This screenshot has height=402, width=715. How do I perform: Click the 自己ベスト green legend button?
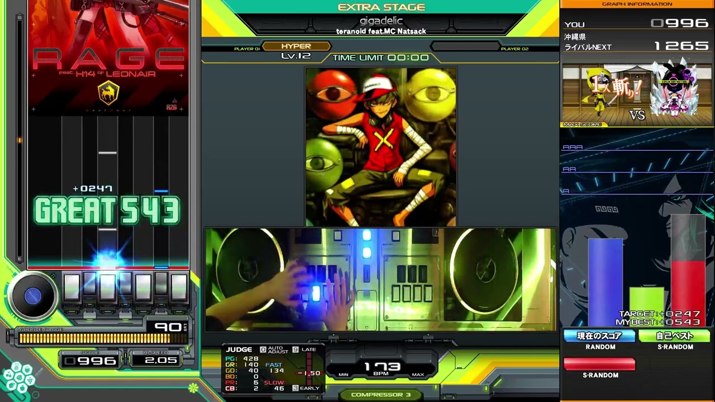coord(675,336)
